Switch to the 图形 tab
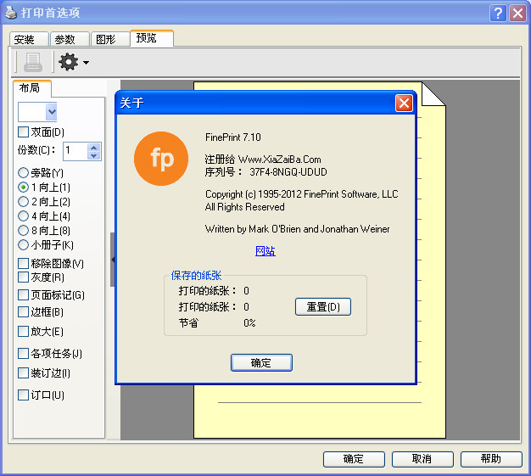Screen dimensions: 531x476 (110, 39)
